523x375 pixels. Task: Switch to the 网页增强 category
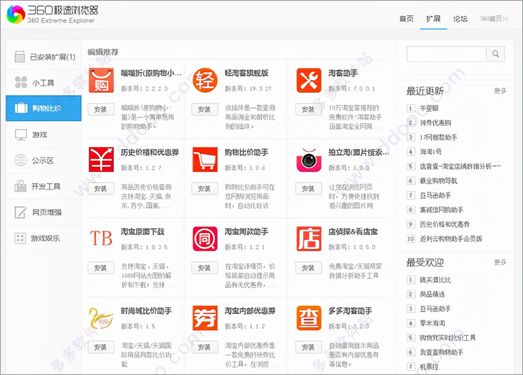[x=44, y=212]
